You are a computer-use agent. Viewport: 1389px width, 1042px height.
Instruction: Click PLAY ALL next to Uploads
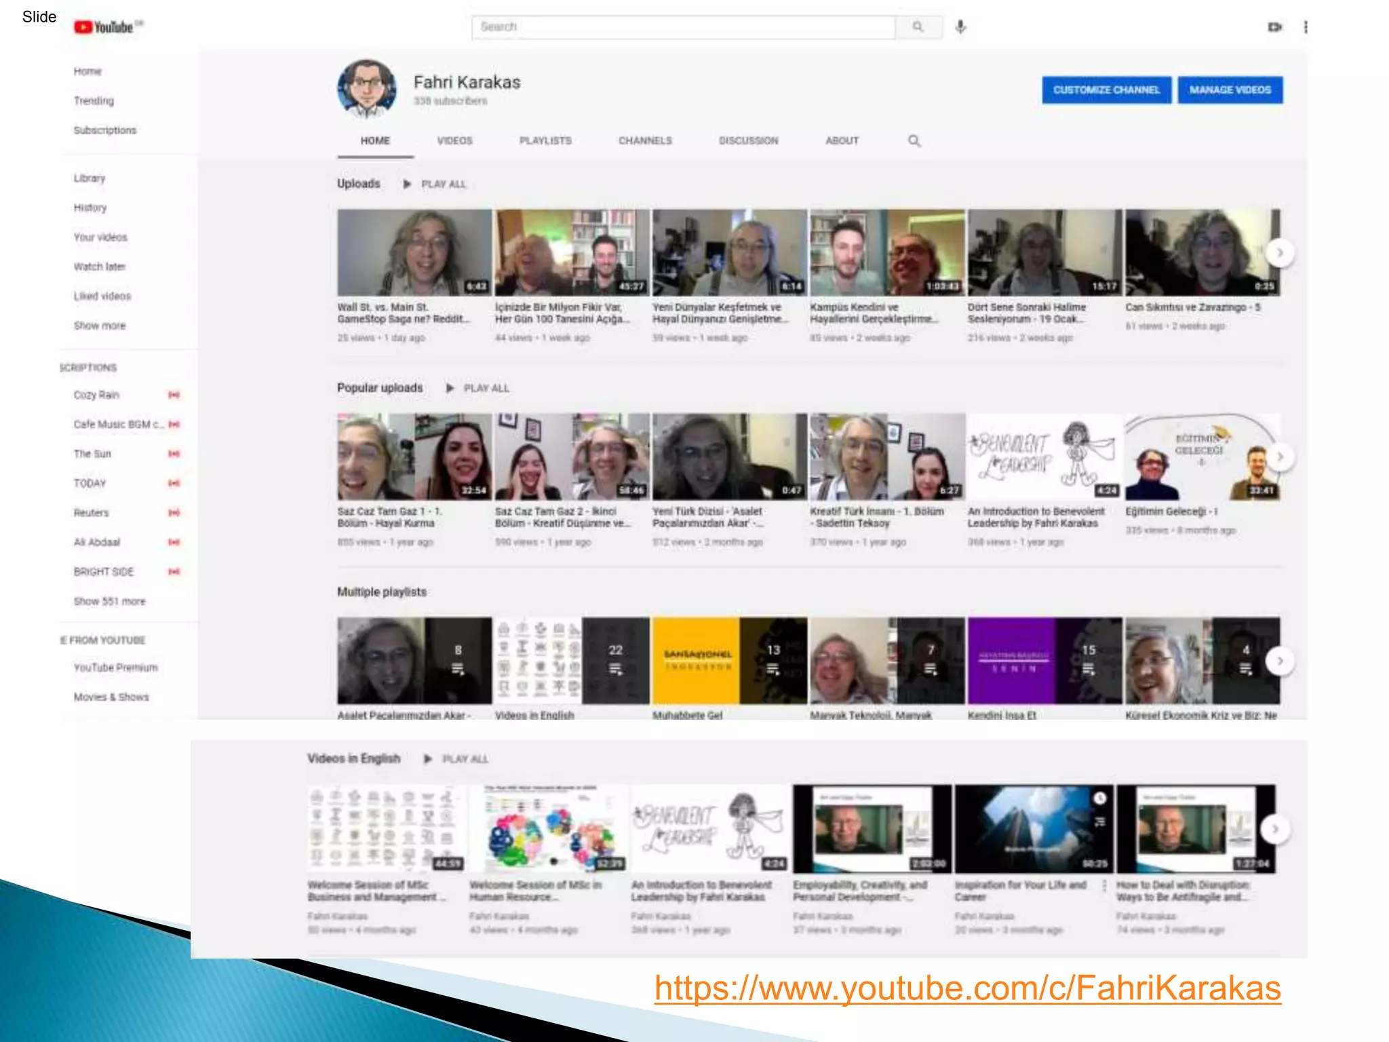444,184
